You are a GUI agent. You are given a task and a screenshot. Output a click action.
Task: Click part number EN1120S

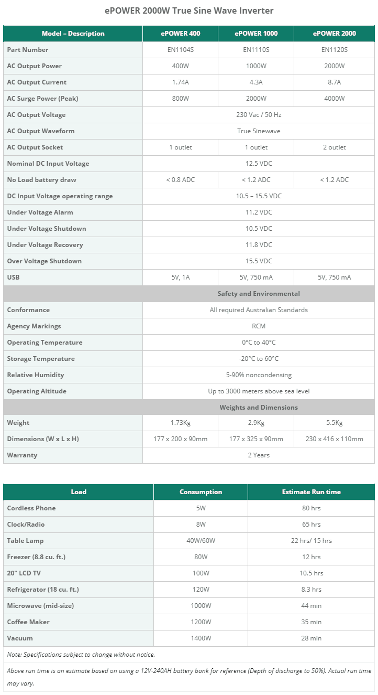point(334,50)
